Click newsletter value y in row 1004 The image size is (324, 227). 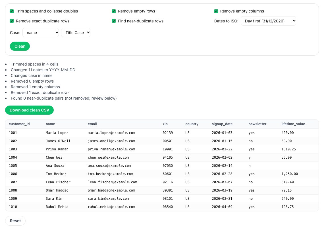tap(250, 157)
